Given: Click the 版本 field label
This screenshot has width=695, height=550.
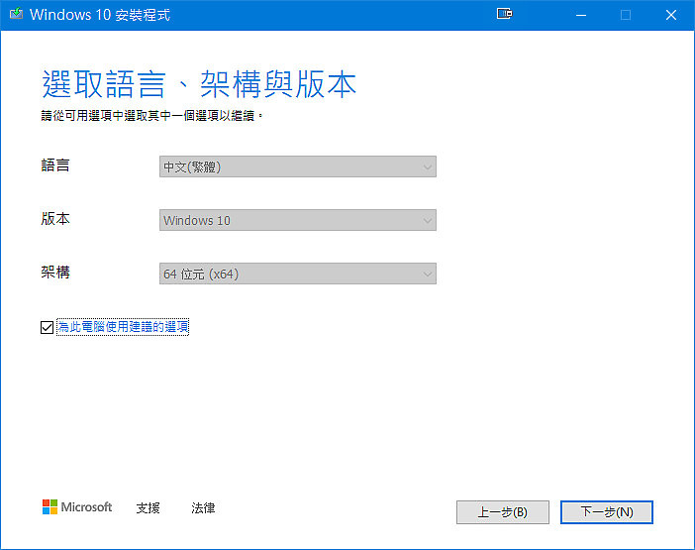Looking at the screenshot, I should pyautogui.click(x=55, y=219).
